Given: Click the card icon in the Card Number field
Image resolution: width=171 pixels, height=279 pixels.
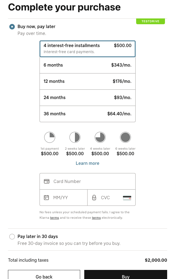Looking at the screenshot, I should 47,181.
